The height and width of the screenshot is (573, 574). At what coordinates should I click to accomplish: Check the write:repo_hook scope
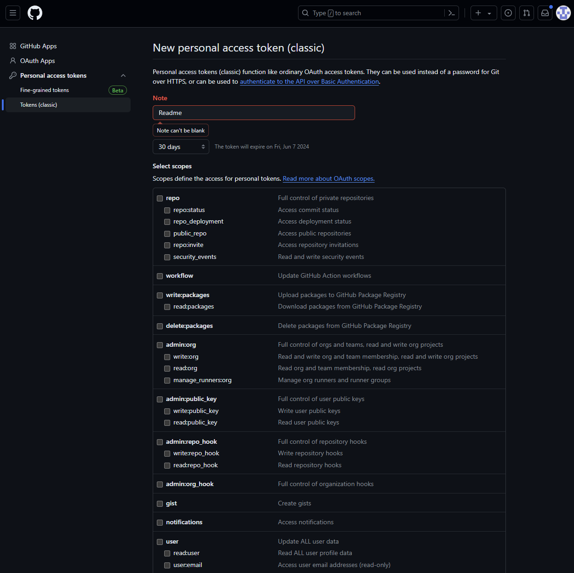point(167,453)
